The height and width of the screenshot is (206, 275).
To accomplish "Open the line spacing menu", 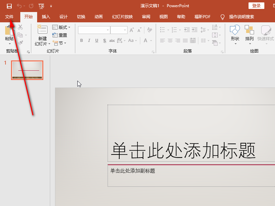I will pyautogui.click(x=205, y=30).
